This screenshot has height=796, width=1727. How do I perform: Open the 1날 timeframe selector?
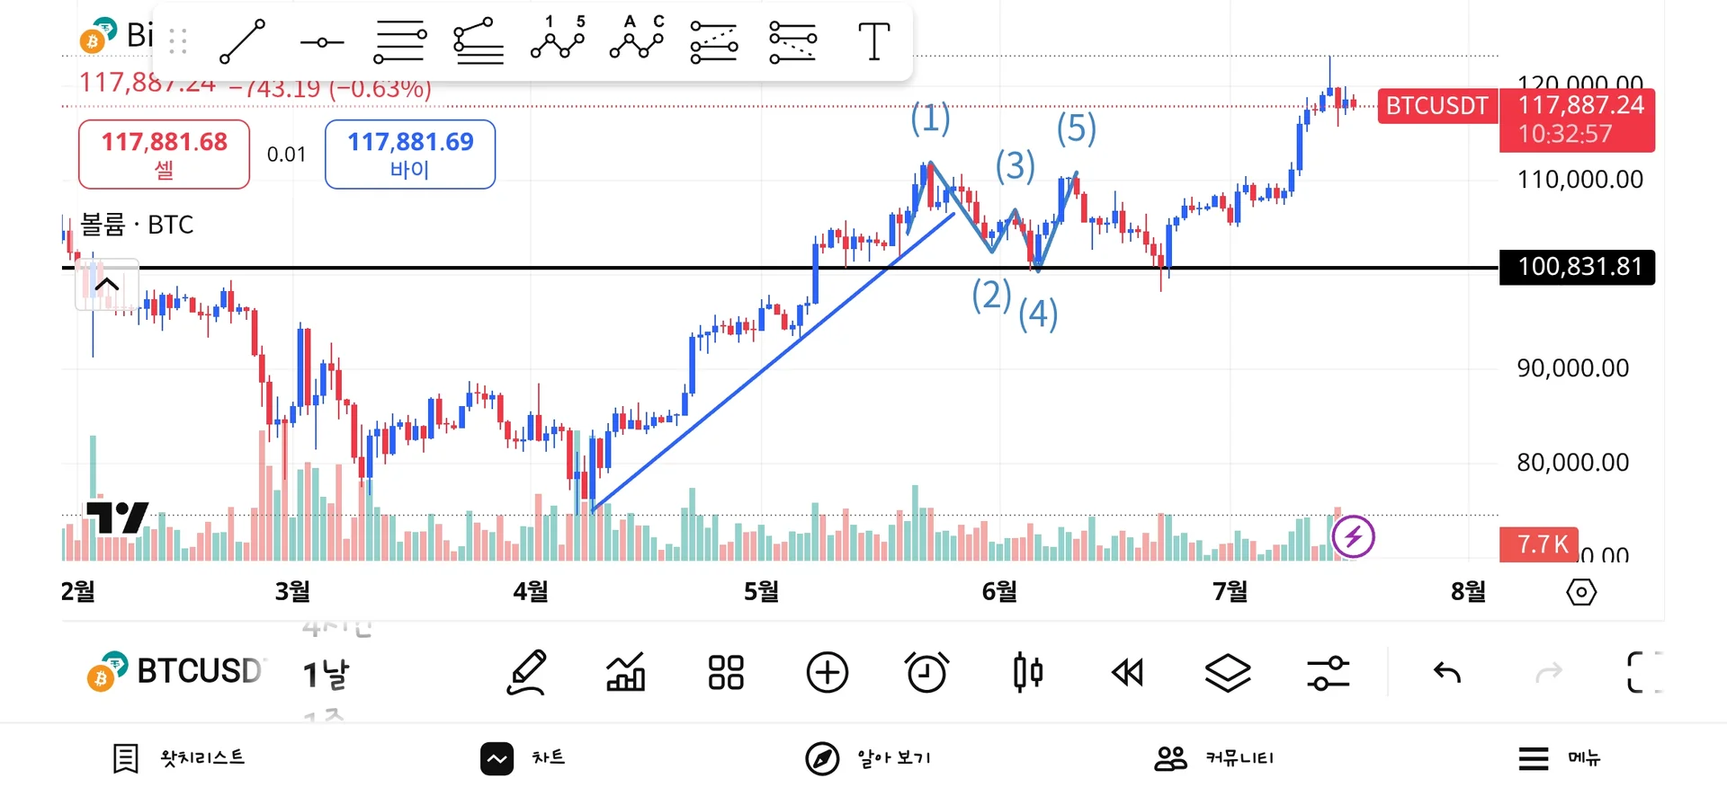coord(326,674)
